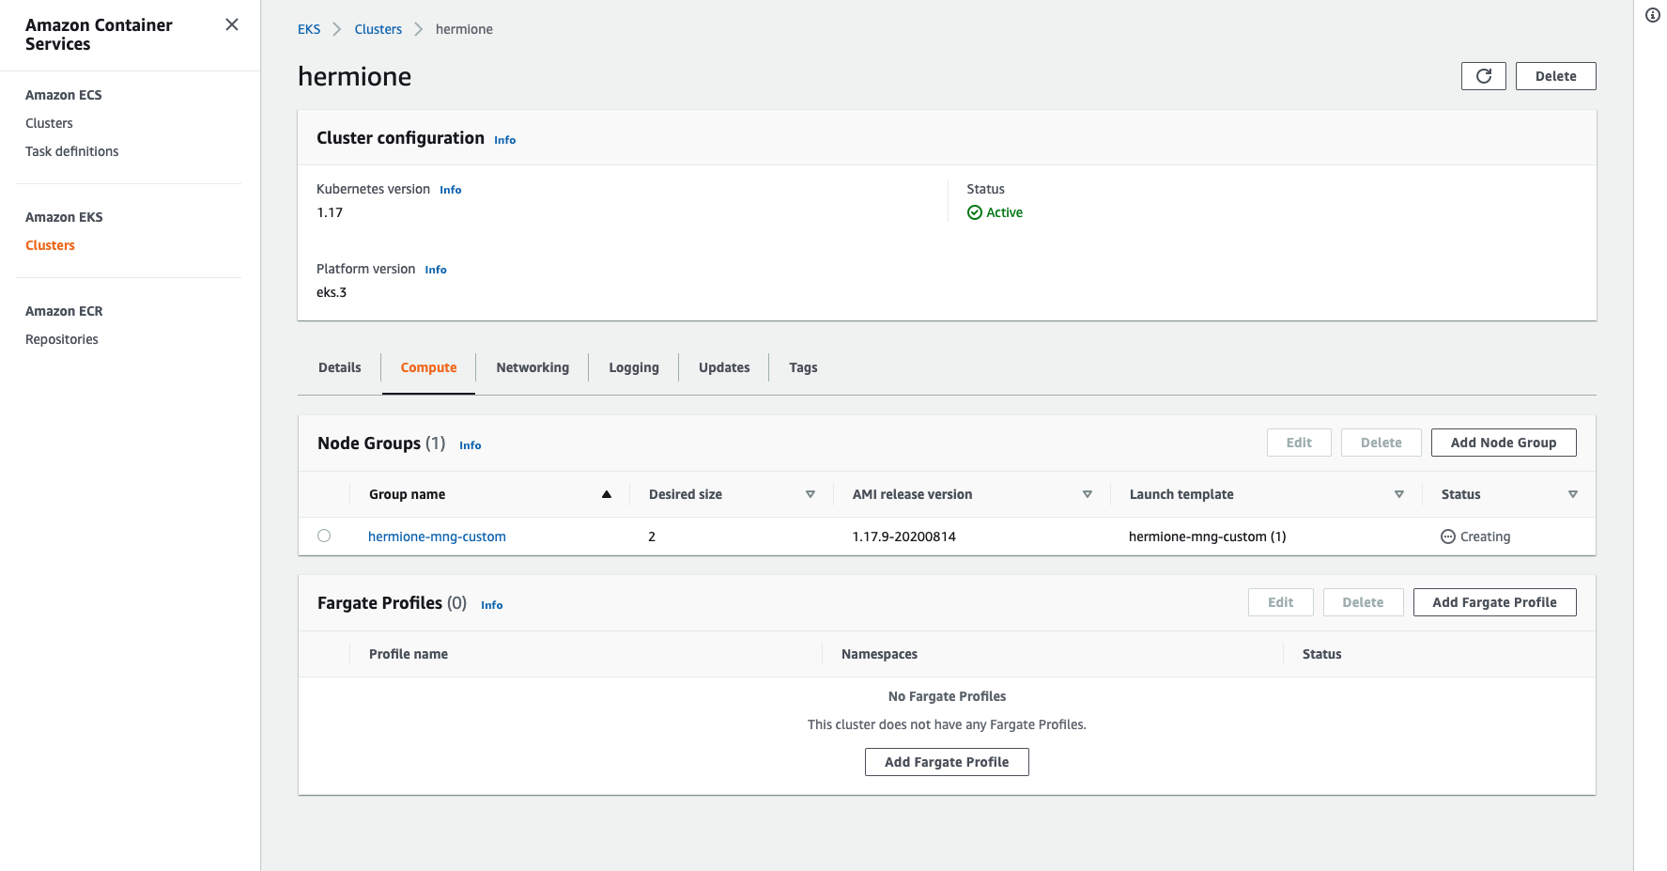1667x871 pixels.
Task: Open Info link beside Kubernetes version
Action: [x=451, y=190]
